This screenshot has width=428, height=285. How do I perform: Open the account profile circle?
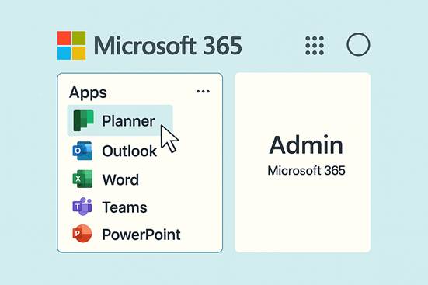[x=358, y=44]
